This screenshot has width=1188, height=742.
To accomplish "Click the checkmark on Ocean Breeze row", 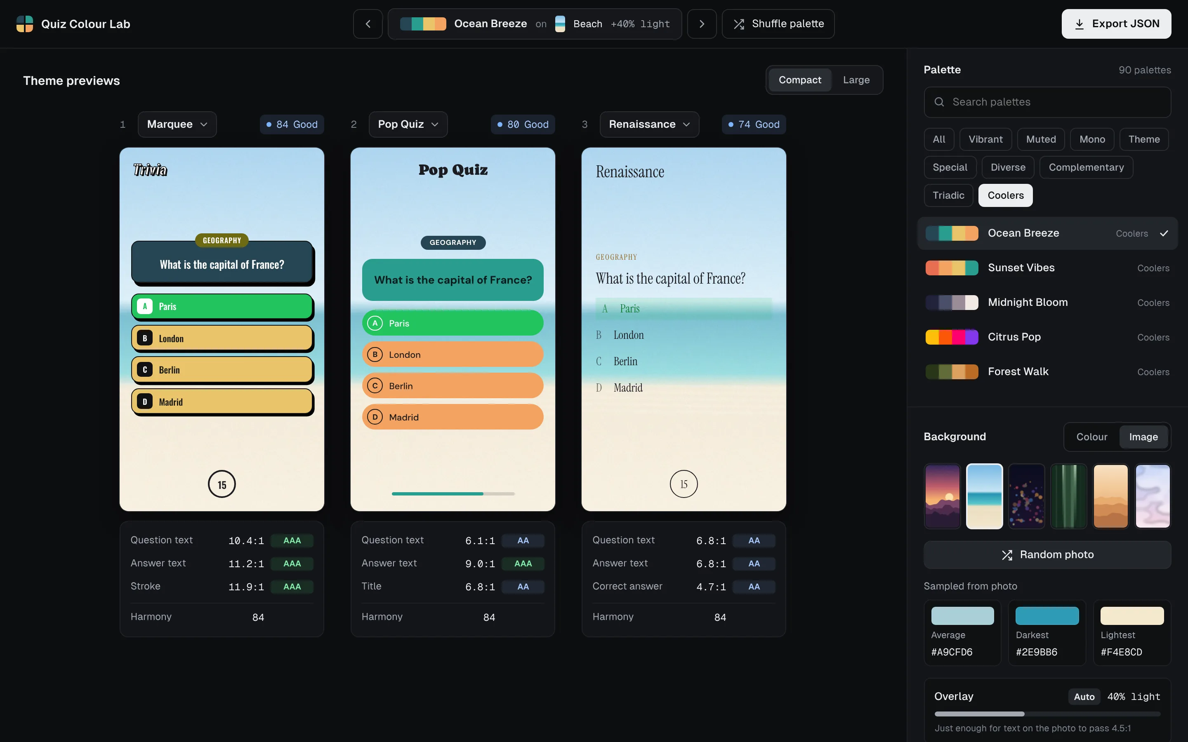I will [1164, 233].
